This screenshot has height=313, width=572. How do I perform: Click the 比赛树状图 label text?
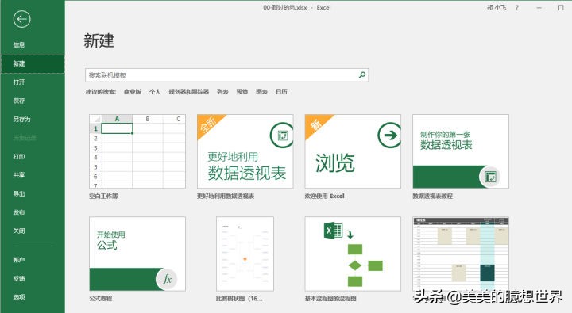[x=239, y=299]
